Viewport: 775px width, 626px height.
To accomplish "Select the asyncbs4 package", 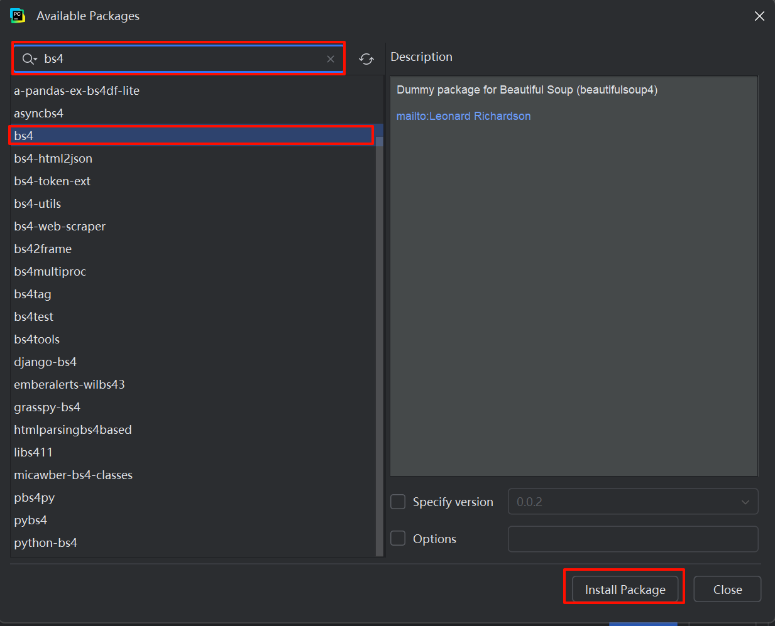I will [x=193, y=113].
